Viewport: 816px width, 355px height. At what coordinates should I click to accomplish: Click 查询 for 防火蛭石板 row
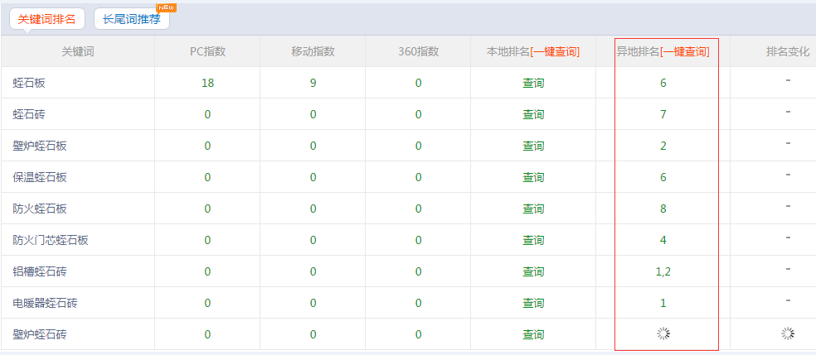click(x=533, y=209)
